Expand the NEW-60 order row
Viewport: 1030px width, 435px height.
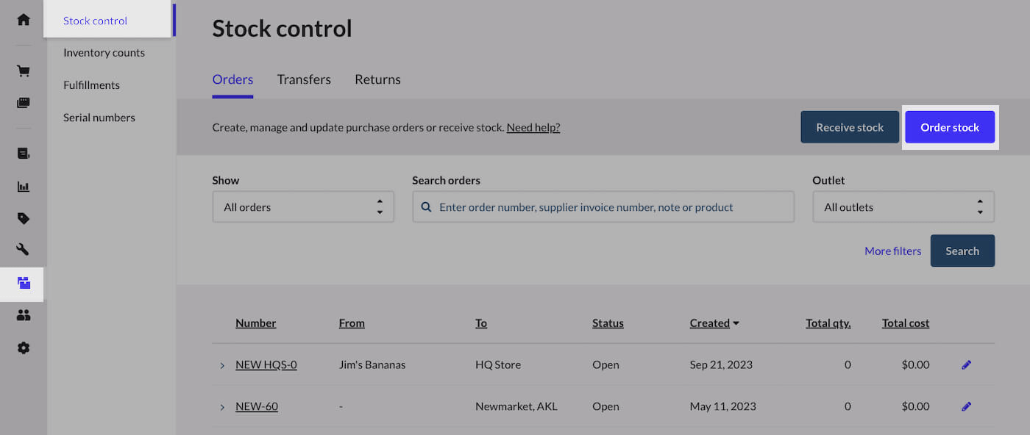(x=222, y=407)
